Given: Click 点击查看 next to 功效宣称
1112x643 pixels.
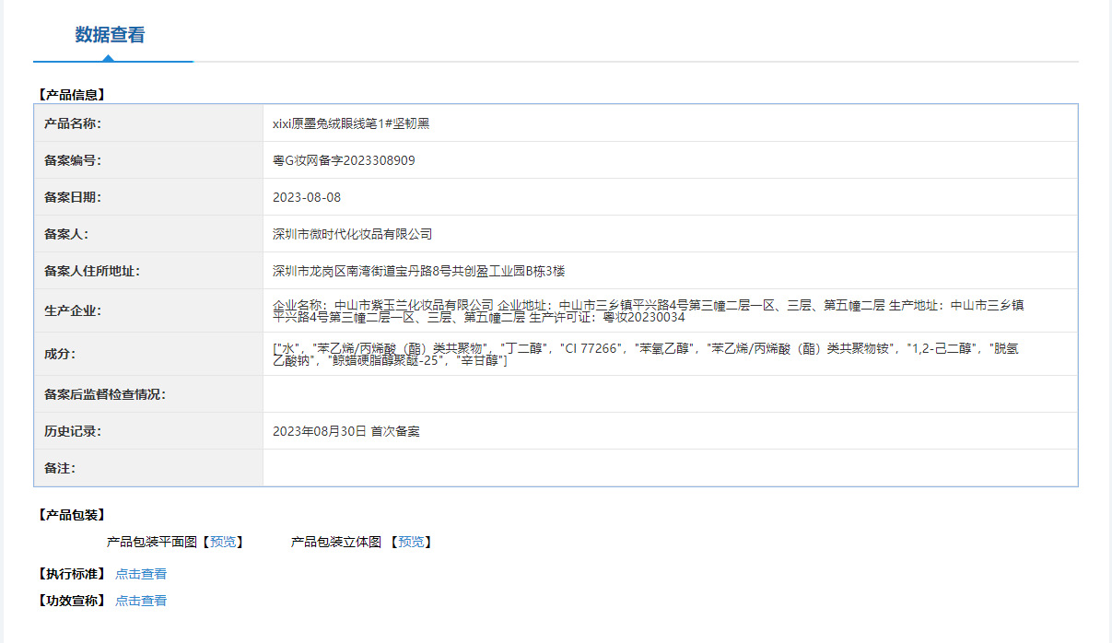Looking at the screenshot, I should [141, 601].
